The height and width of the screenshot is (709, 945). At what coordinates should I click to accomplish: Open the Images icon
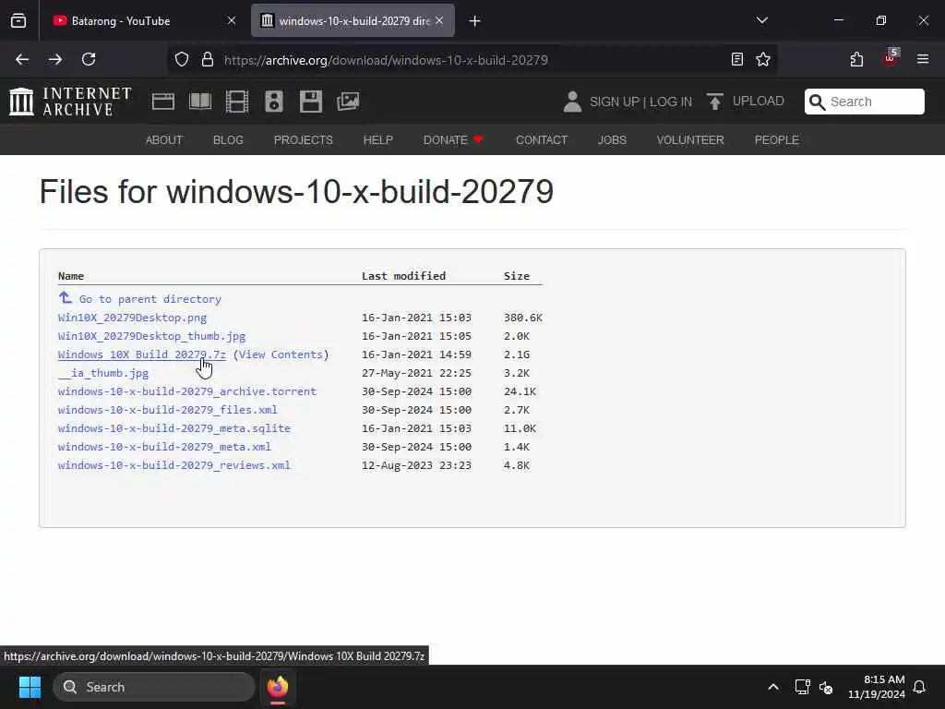tap(348, 102)
